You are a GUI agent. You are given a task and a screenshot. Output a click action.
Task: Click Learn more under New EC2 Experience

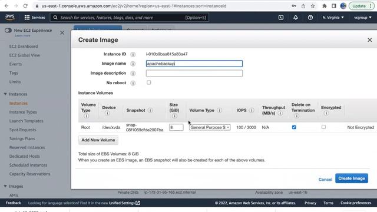pyautogui.click(x=22, y=35)
